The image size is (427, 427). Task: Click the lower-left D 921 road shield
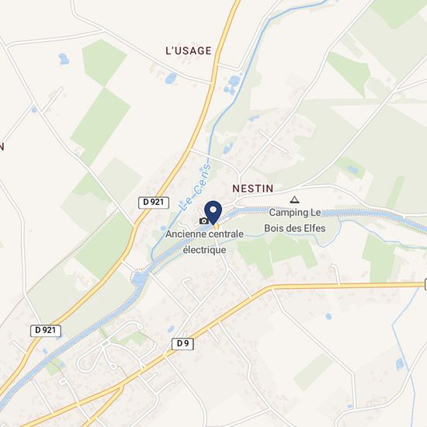tap(46, 330)
